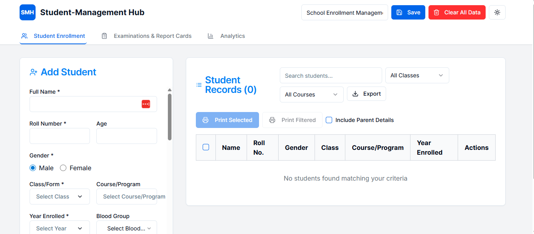534x234 pixels.
Task: Check the select-all checkbox in table header
Action: (x=206, y=147)
